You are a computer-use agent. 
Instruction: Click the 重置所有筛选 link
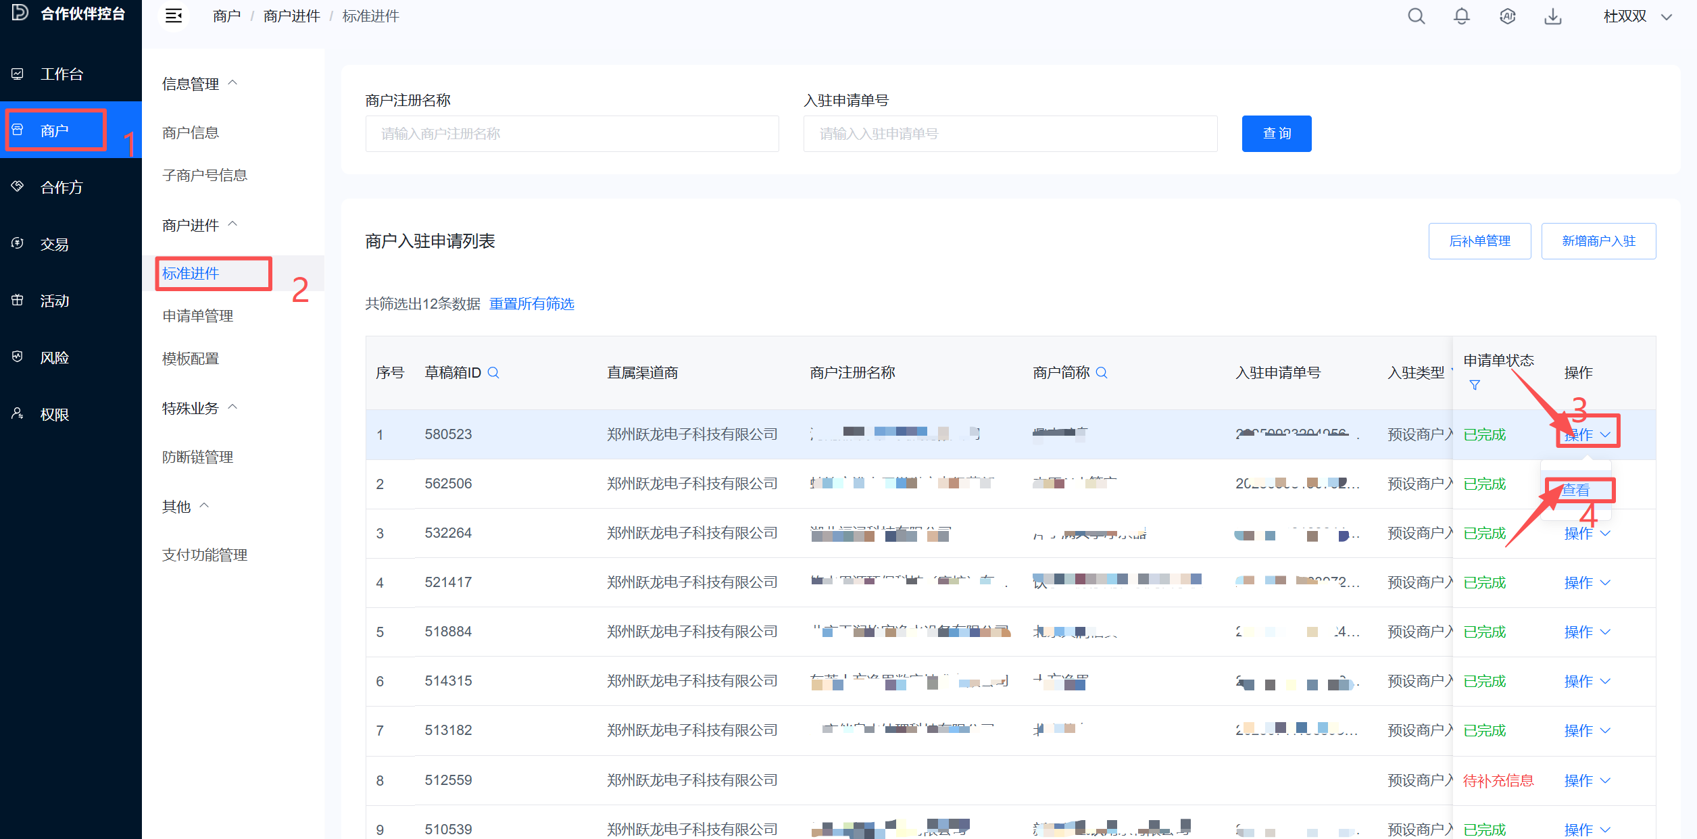(532, 304)
